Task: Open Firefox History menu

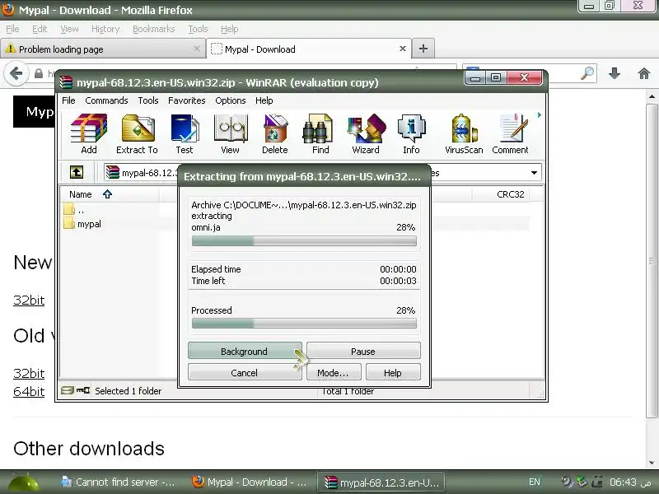Action: coord(105,29)
